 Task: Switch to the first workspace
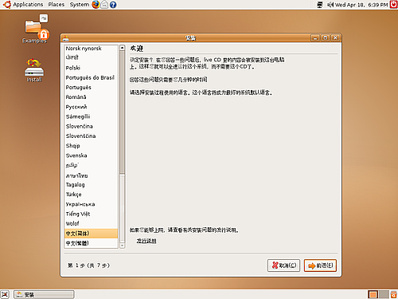coord(373,294)
